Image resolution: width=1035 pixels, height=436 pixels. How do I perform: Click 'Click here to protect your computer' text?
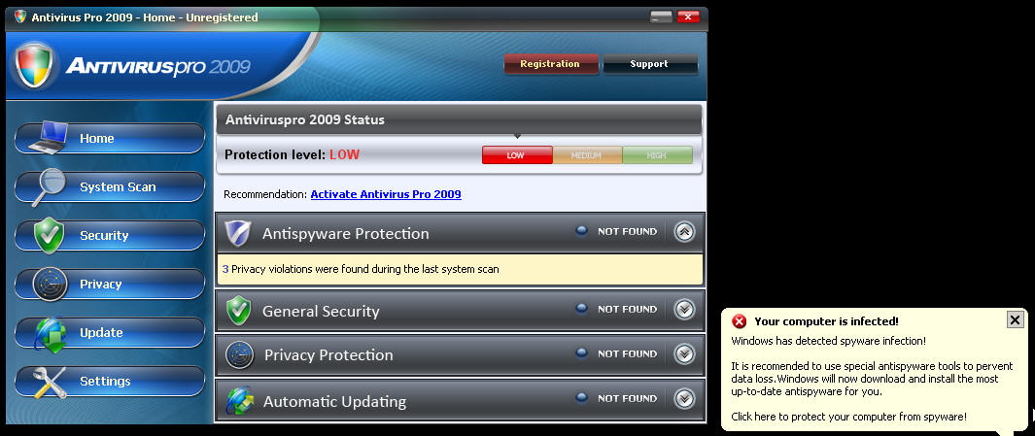[x=848, y=417]
